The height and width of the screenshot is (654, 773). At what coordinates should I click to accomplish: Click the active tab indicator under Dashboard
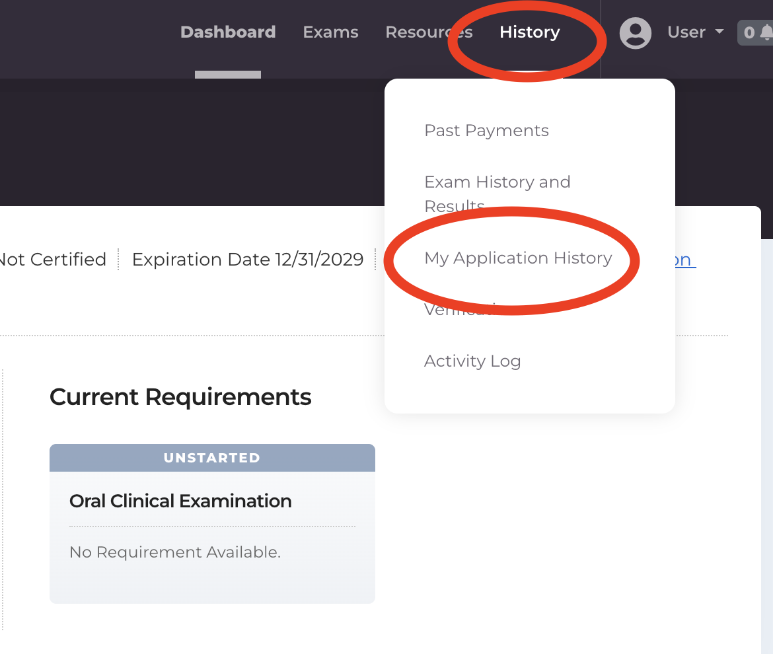[227, 75]
